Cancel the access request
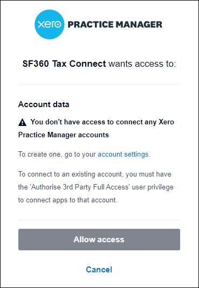Image resolution: width=199 pixels, height=288 pixels. 99,270
